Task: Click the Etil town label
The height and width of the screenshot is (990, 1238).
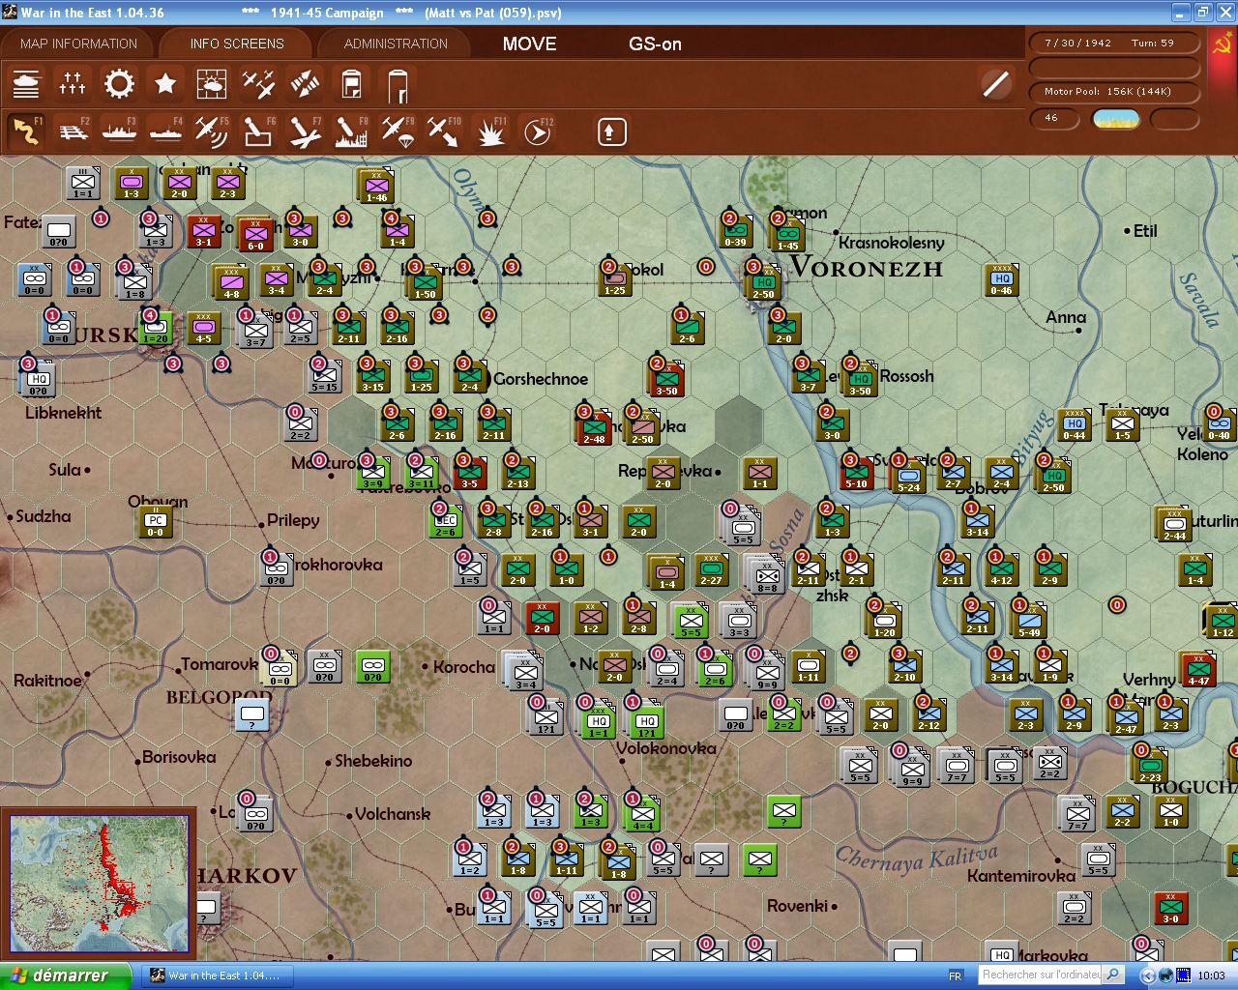Action: tap(1145, 231)
